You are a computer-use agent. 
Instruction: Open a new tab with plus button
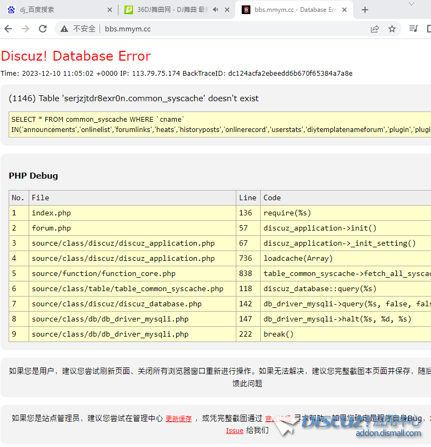[365, 10]
